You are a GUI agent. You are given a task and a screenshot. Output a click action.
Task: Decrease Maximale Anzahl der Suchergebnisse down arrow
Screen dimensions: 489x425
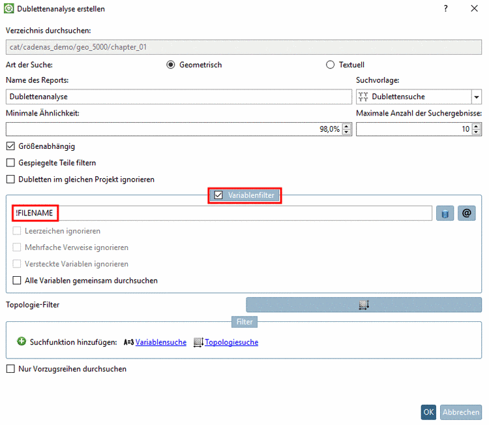pyautogui.click(x=476, y=132)
